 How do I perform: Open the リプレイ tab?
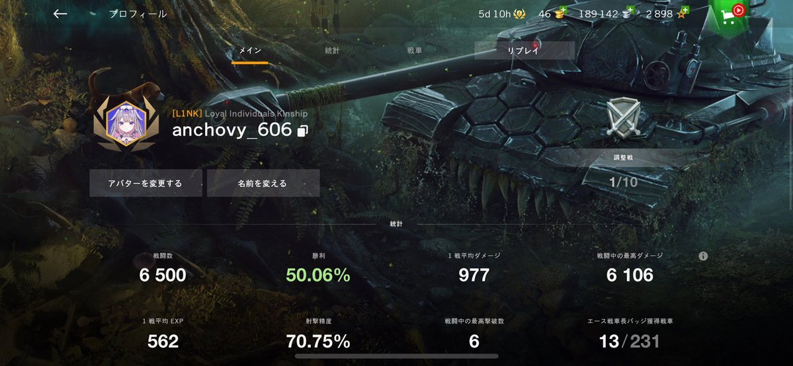click(x=524, y=51)
